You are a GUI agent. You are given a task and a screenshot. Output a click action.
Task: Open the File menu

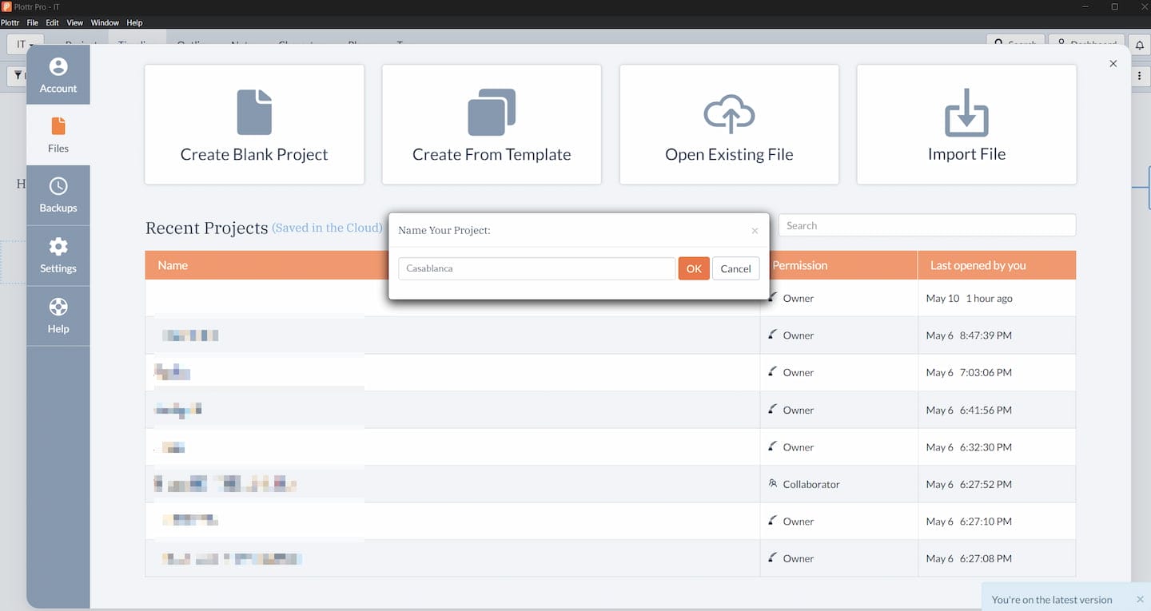pos(33,22)
